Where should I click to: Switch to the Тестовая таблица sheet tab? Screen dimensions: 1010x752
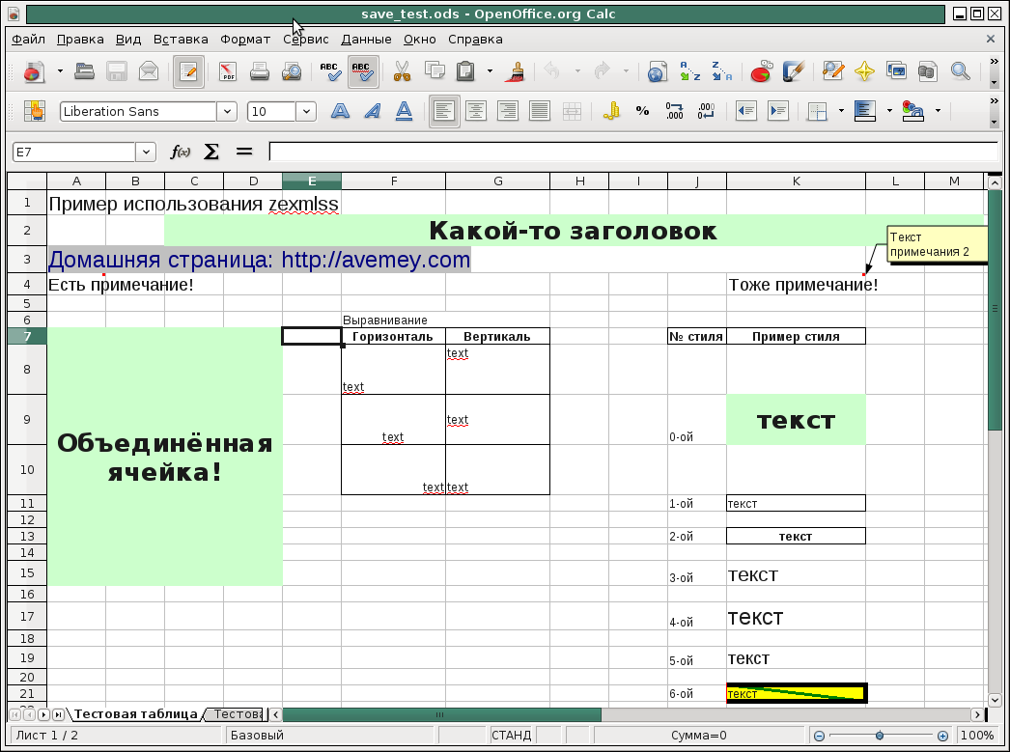click(135, 714)
